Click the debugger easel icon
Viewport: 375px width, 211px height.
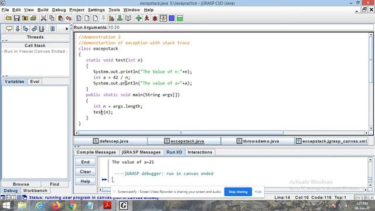(x=9, y=29)
